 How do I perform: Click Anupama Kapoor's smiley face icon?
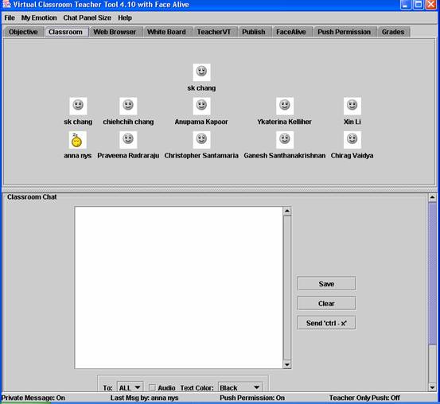tap(201, 106)
